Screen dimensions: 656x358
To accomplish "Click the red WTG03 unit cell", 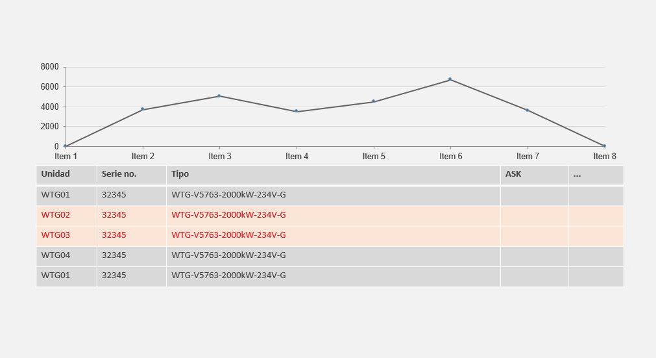I will tap(56, 235).
